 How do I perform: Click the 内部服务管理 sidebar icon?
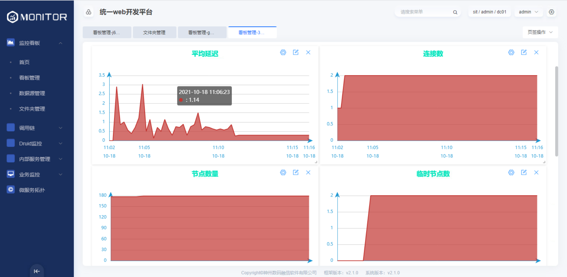tap(11, 158)
